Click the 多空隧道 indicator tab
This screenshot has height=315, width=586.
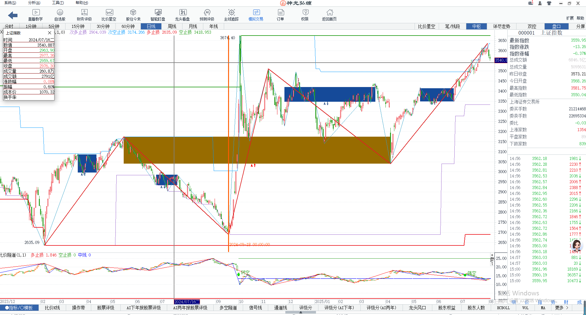pyautogui.click(x=228, y=308)
